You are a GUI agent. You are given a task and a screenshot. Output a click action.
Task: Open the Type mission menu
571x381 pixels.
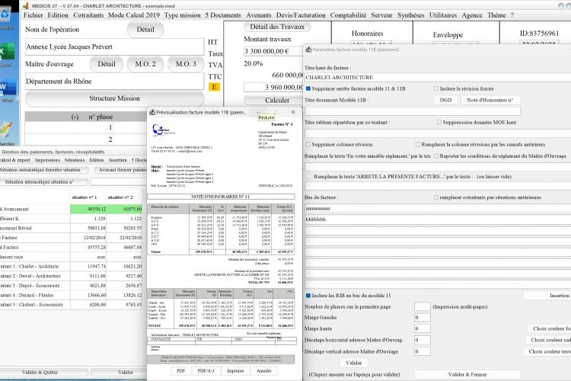[x=182, y=15]
